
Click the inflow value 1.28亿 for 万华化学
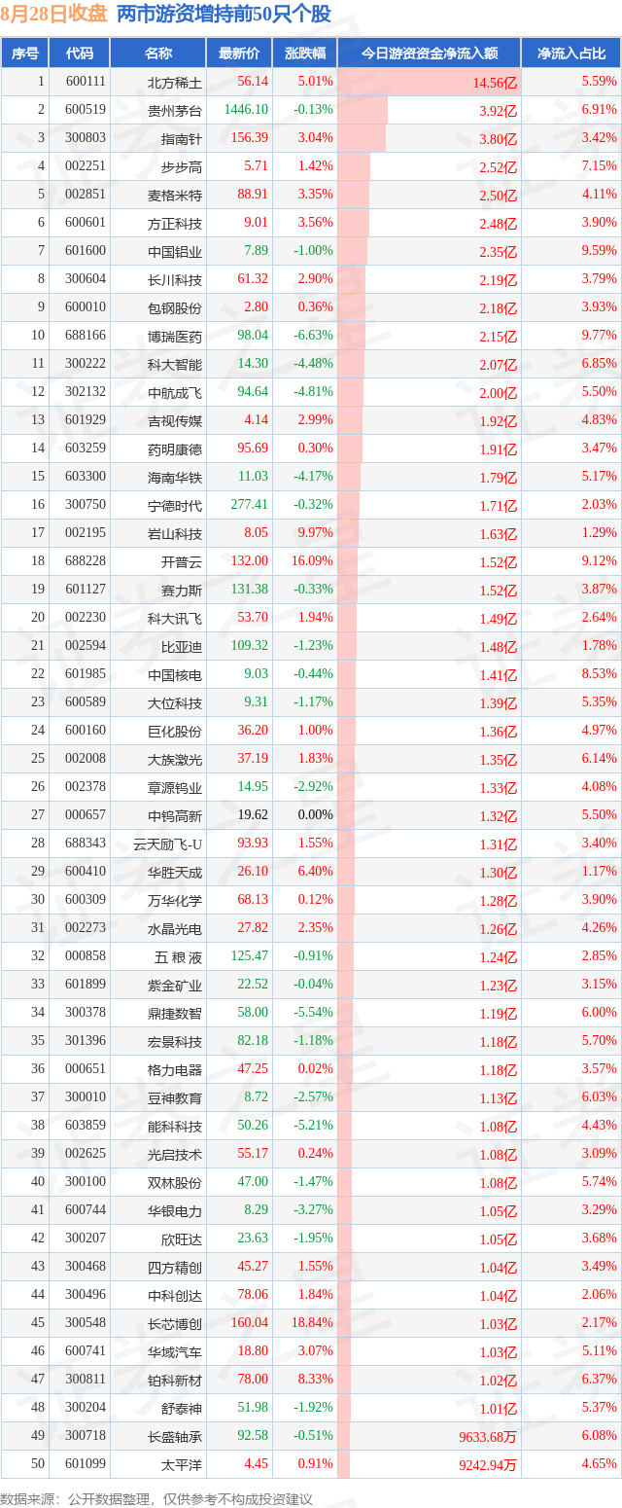pos(499,901)
